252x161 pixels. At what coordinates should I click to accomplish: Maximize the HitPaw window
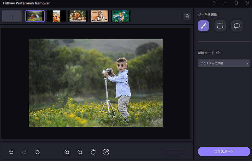(236, 3)
